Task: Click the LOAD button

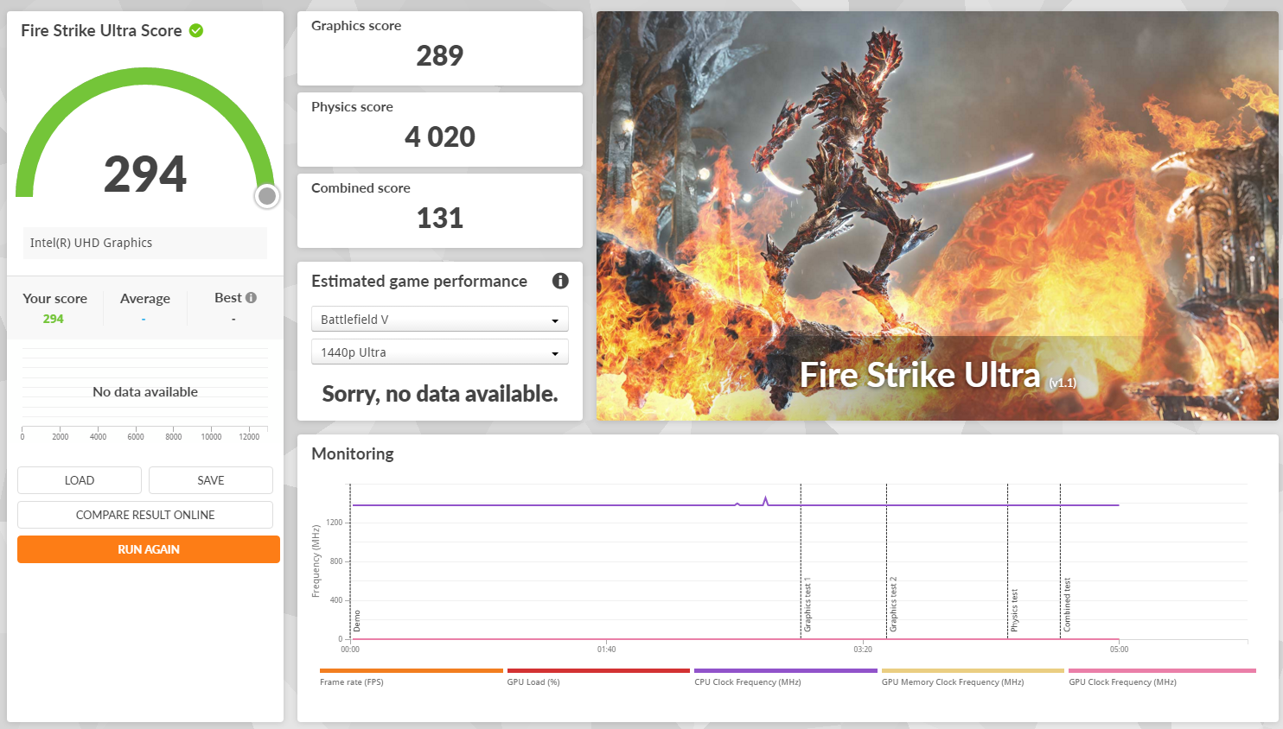Action: 80,480
